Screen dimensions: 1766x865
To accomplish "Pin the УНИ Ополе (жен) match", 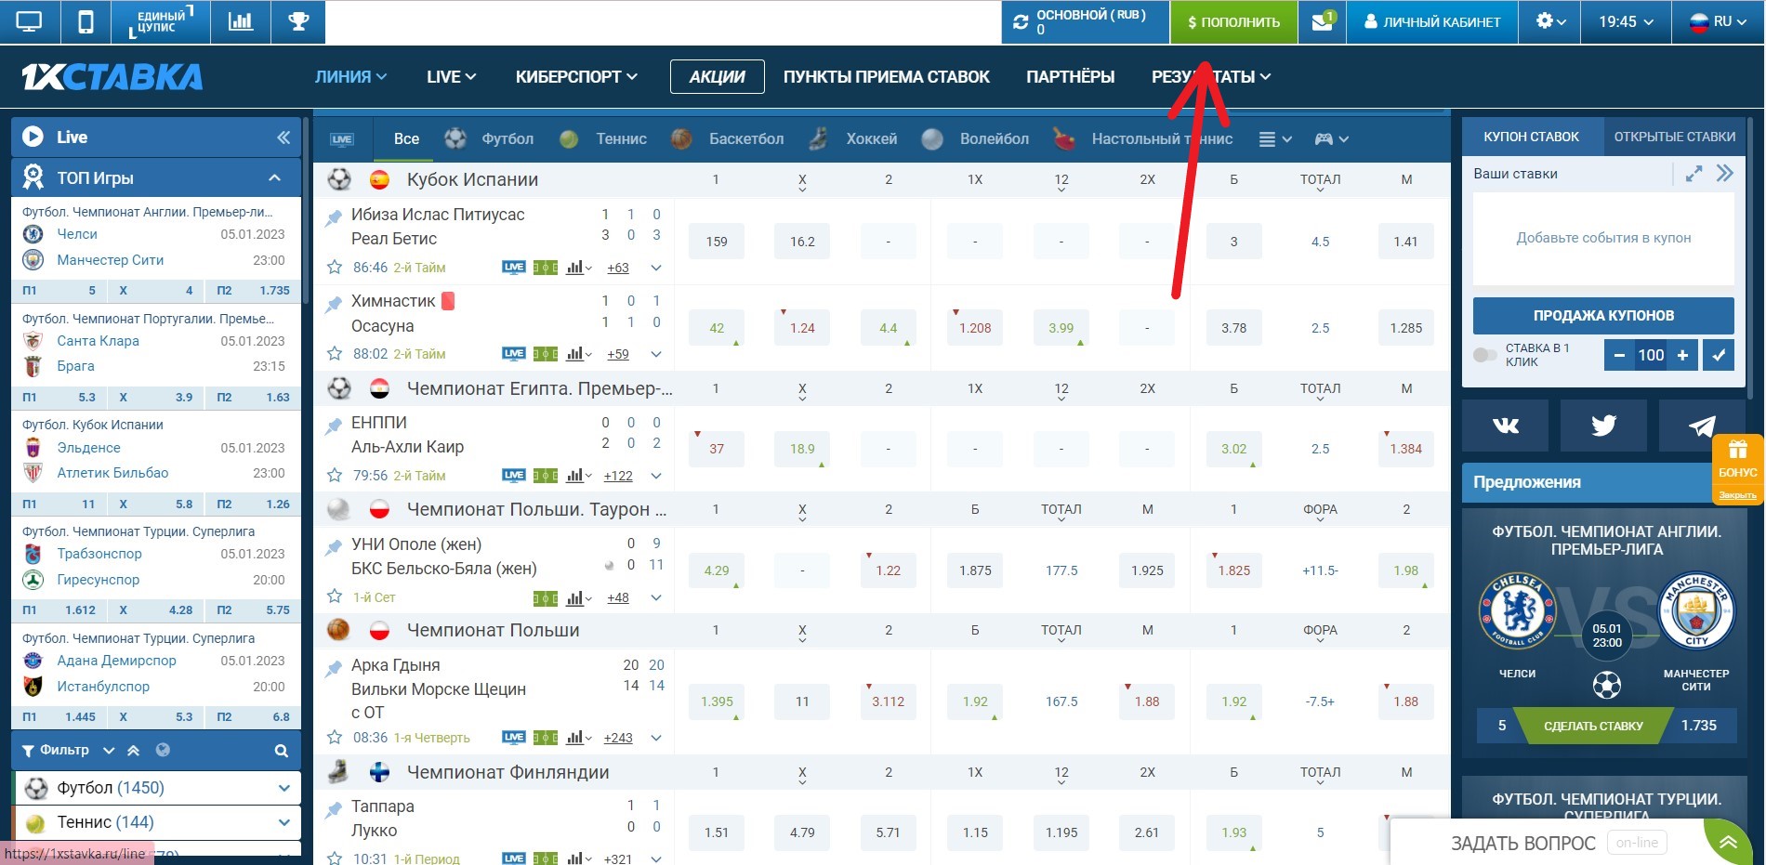I will (333, 548).
